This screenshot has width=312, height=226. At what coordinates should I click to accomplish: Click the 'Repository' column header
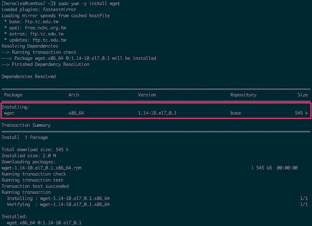243,95
